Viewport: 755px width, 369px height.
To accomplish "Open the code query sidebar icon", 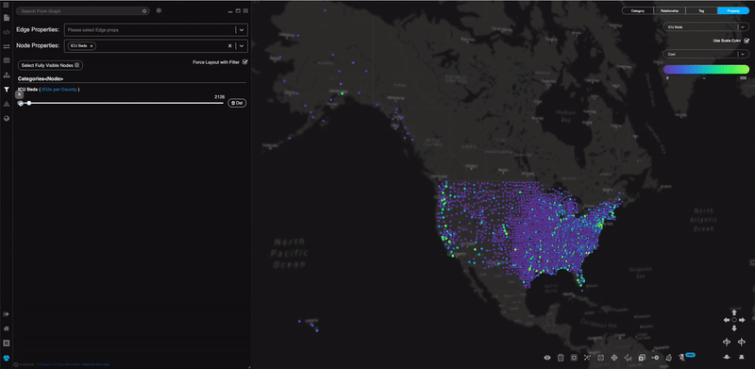I will pyautogui.click(x=7, y=32).
